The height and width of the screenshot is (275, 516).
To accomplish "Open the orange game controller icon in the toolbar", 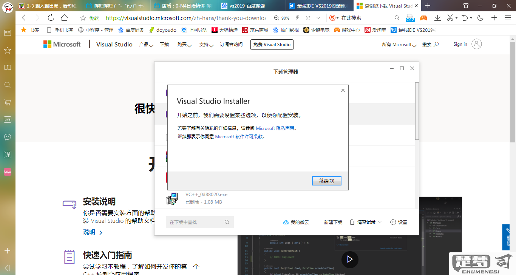I will click(424, 18).
